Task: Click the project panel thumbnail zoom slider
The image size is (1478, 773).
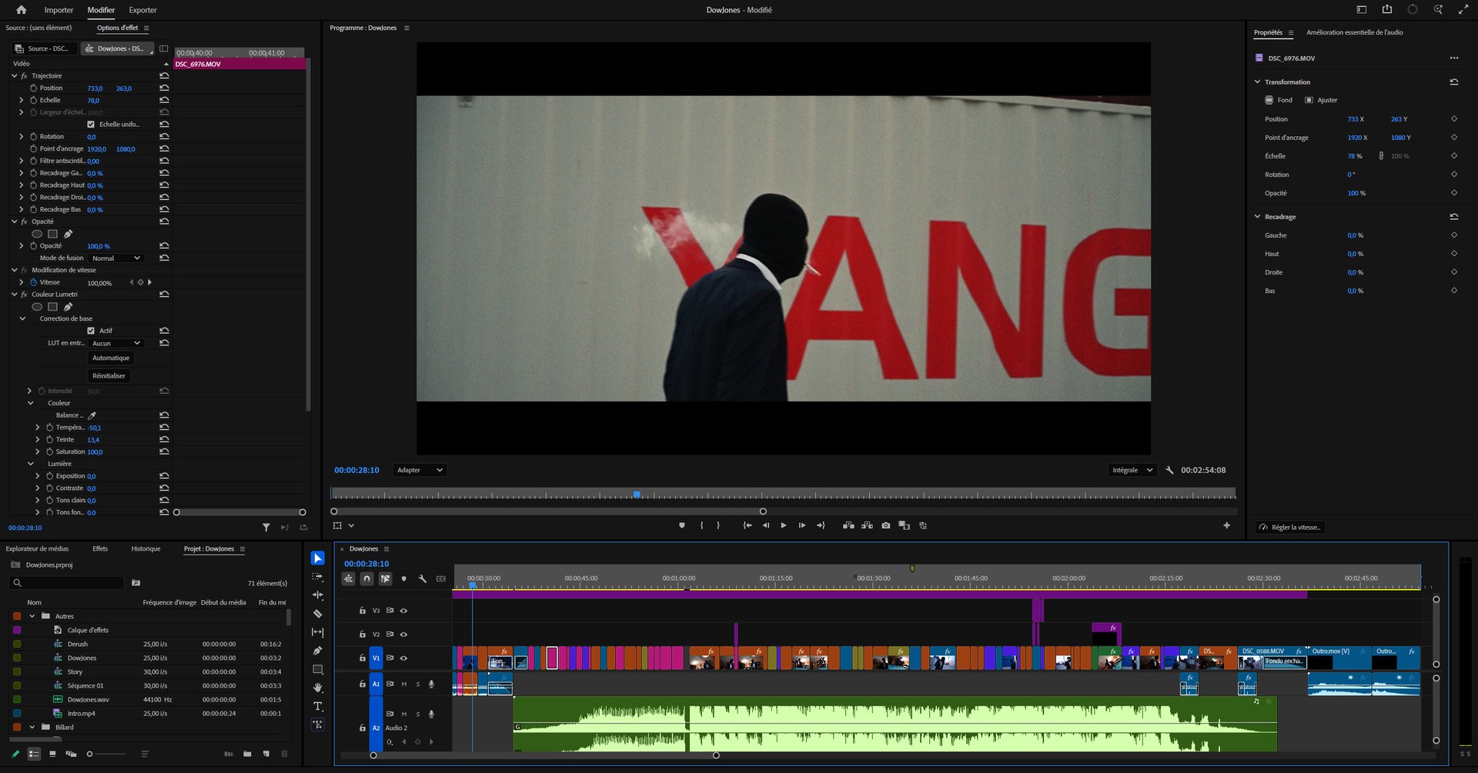Action: 105,754
